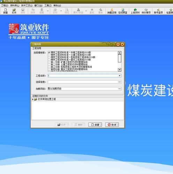Open the 窗口 menu
This screenshot has width=173, height=174.
[x=38, y=6]
